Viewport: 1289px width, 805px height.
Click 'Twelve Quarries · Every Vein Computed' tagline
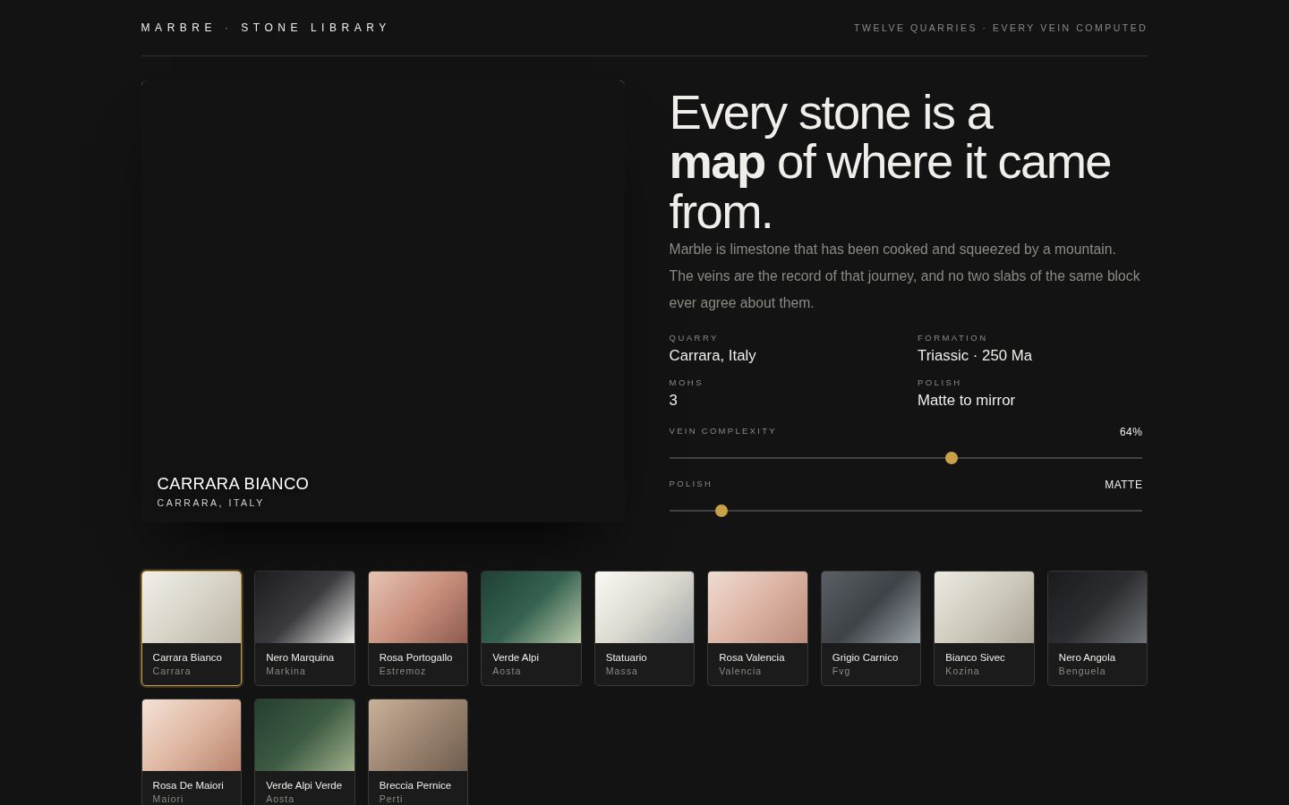coord(1000,28)
